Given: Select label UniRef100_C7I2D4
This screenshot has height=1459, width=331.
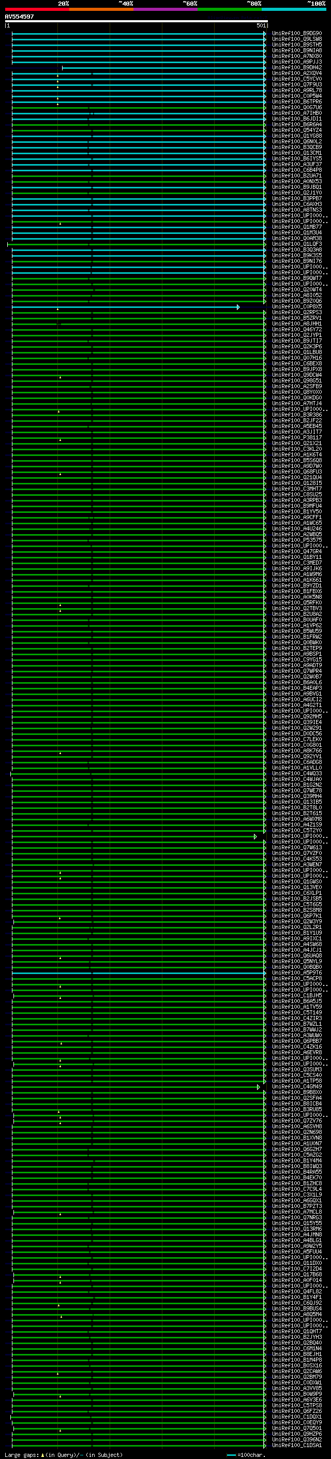Looking at the screenshot, I should (x=297, y=1269).
